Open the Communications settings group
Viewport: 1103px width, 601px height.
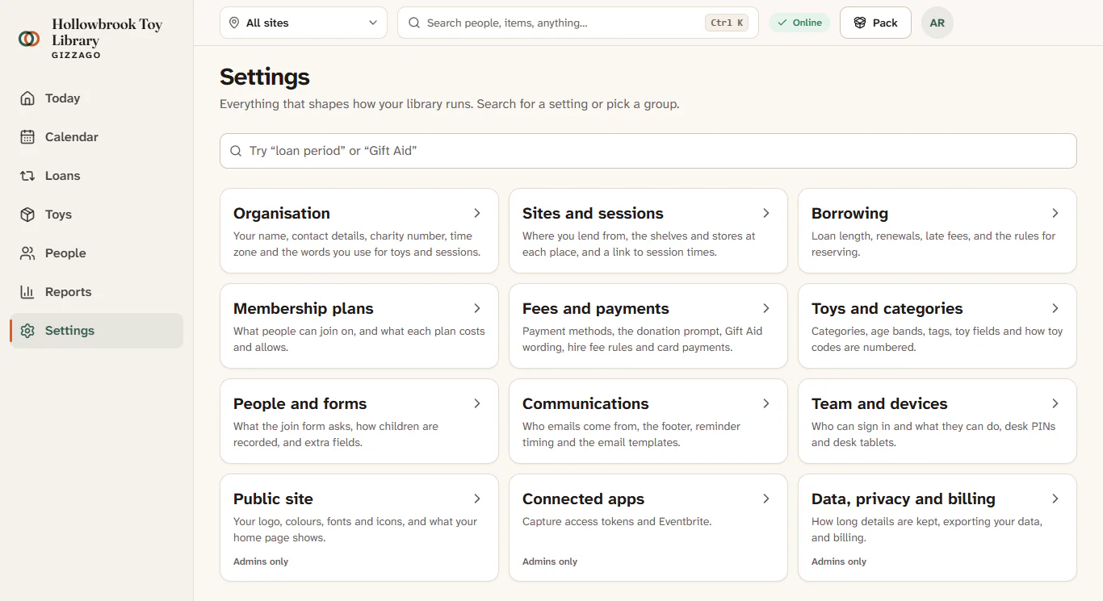click(x=648, y=421)
